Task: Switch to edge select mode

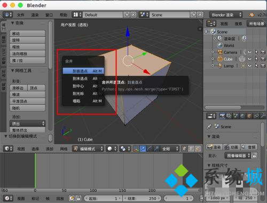Action: 191,149
